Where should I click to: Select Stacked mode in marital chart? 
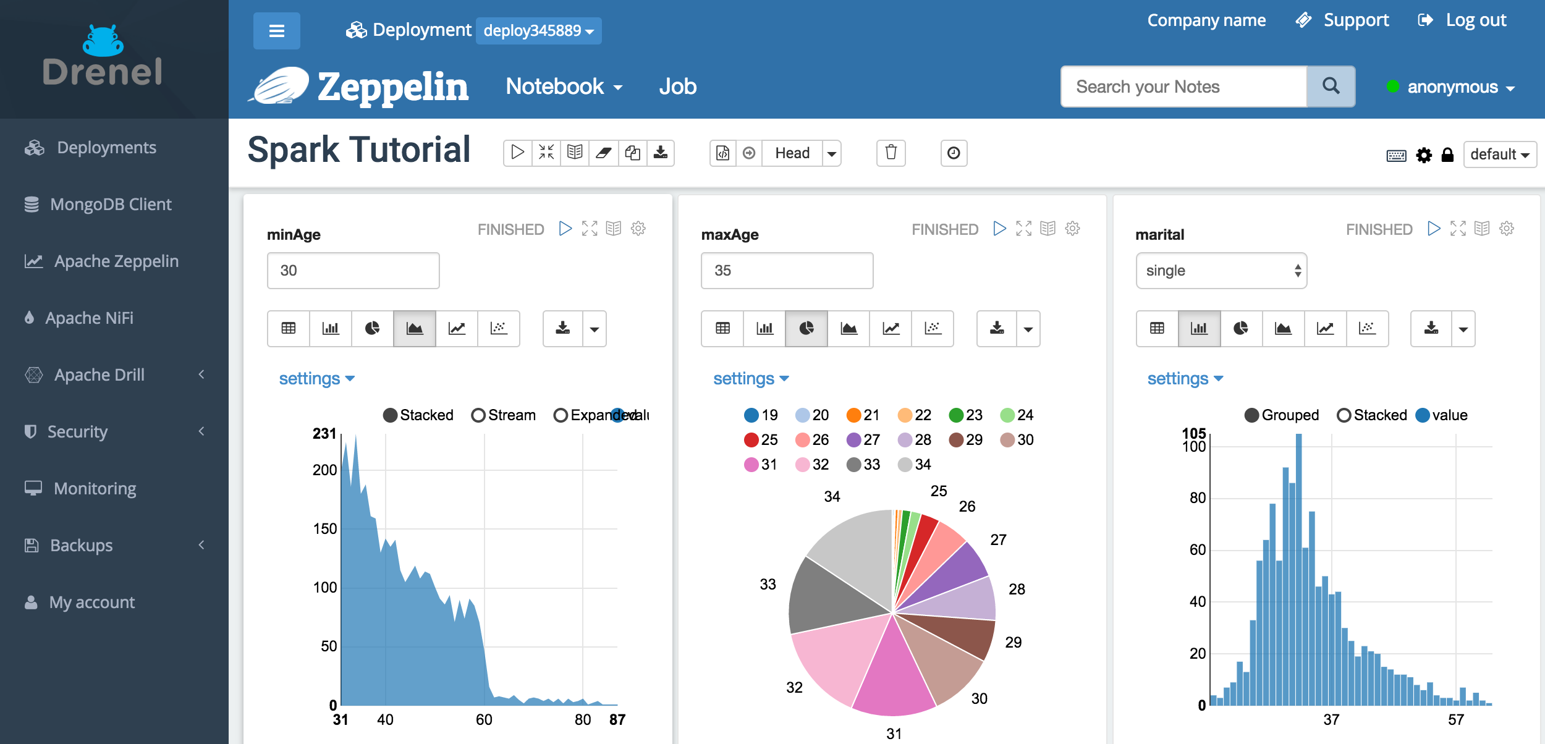(1372, 415)
